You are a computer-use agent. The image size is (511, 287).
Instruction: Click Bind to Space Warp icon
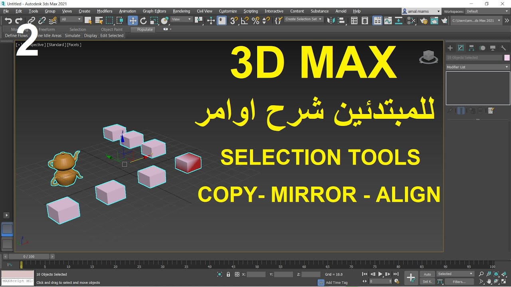point(52,21)
